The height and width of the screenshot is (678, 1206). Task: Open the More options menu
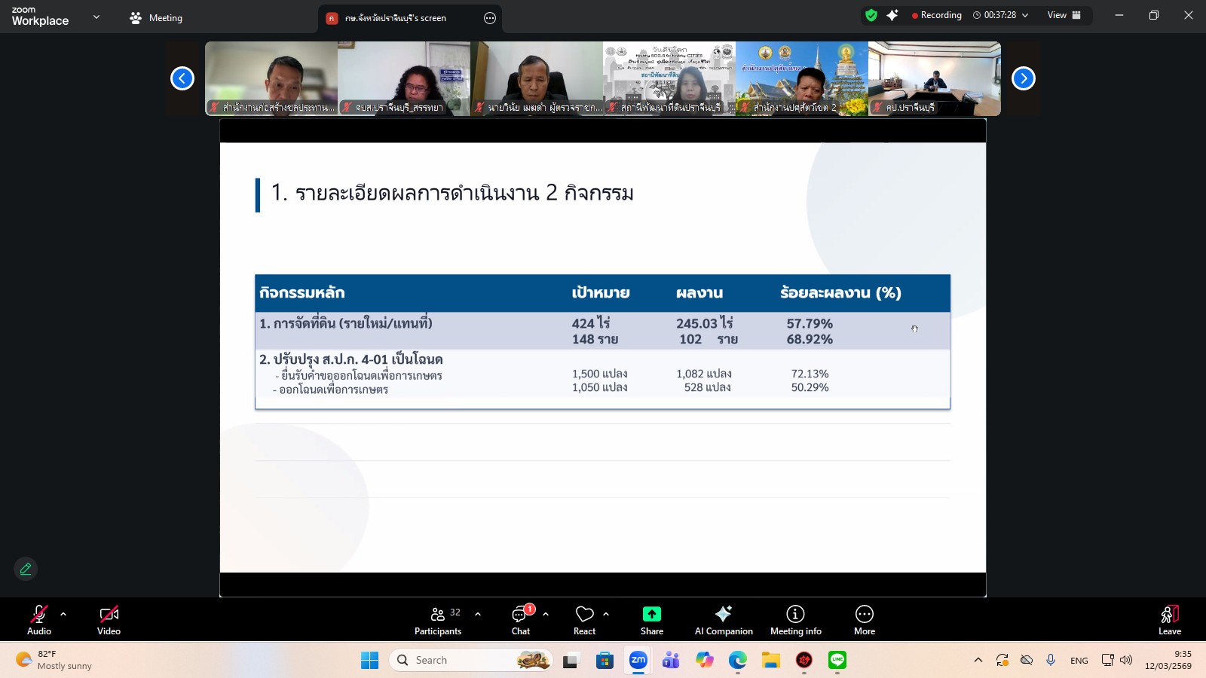coord(864,620)
